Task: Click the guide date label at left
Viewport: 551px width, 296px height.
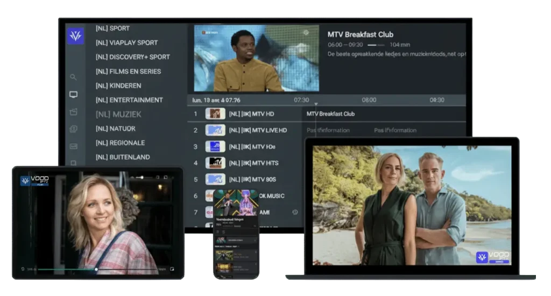Action: (x=216, y=100)
